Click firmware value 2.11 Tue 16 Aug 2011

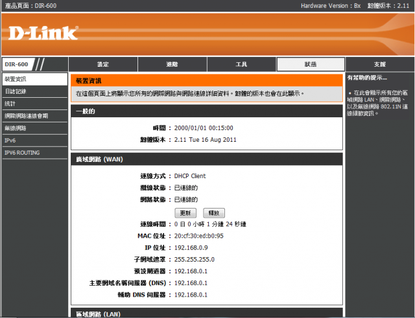(x=205, y=140)
